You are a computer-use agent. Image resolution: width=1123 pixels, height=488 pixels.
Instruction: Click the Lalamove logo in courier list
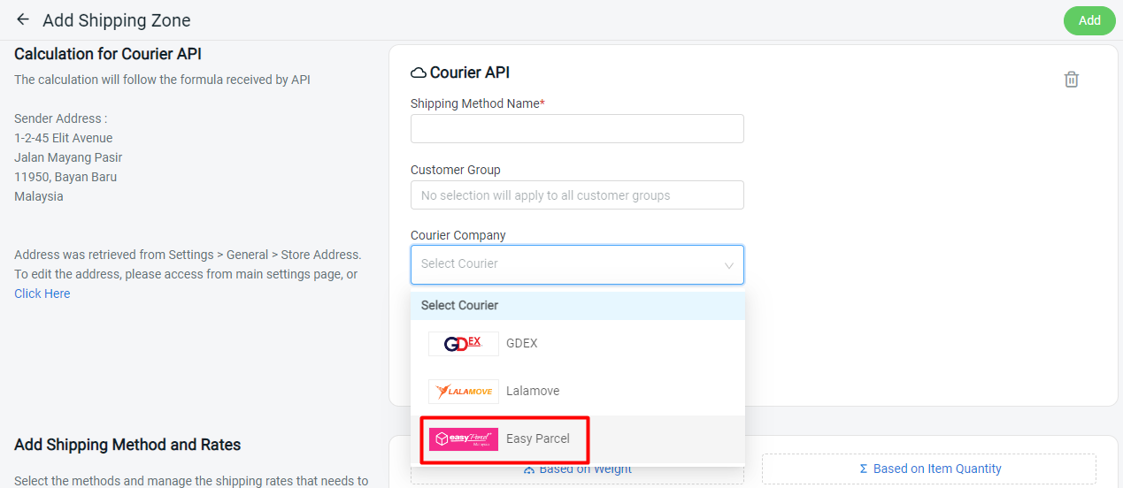(463, 392)
